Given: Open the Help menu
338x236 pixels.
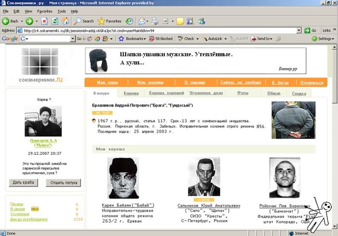Looking at the screenshot, I should pos(74,11).
